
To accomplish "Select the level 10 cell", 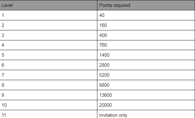I will click(49, 105).
